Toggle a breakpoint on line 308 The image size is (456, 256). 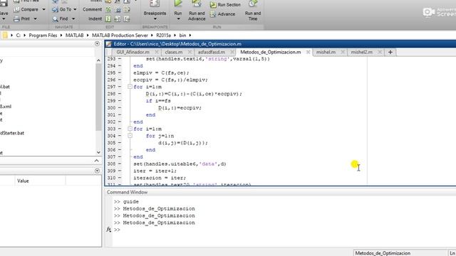point(120,164)
